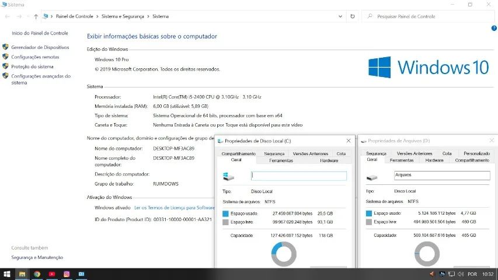Go back with the back arrow
This screenshot has width=498, height=280.
(x=8, y=16)
